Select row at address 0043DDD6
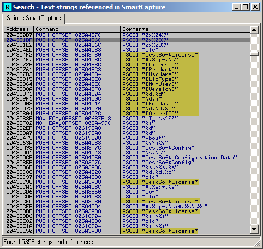The width and height of the screenshot is (263, 249). point(127,216)
